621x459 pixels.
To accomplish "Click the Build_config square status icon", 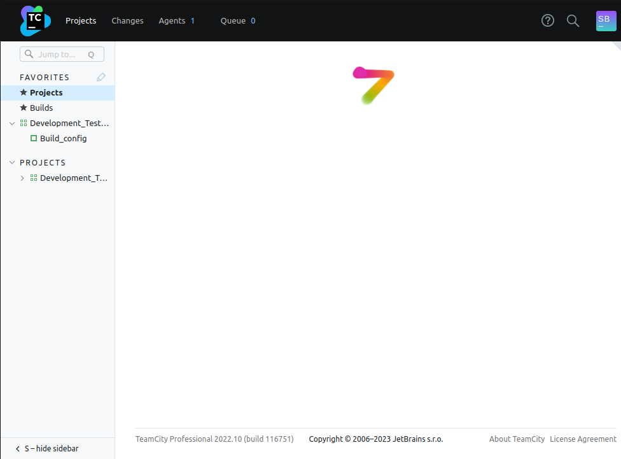I will [x=34, y=138].
